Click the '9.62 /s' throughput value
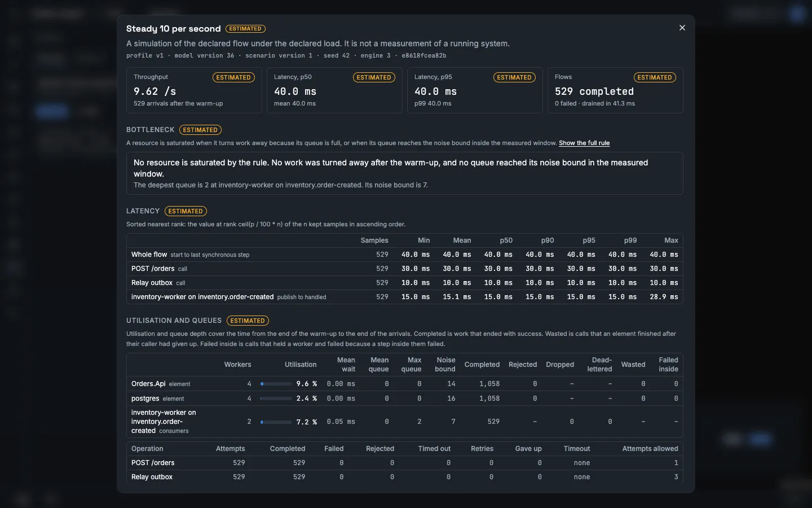 pyautogui.click(x=155, y=91)
